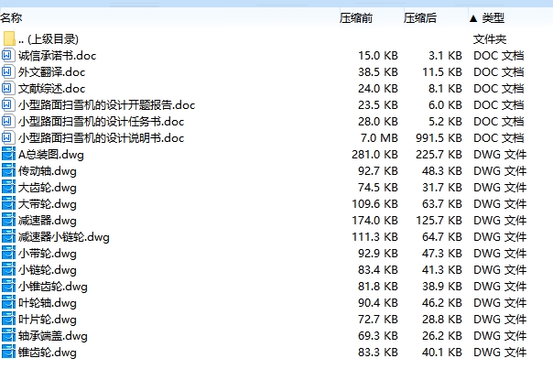Click the 38.5 KB size of 外文翻译
This screenshot has height=380, width=553.
(x=378, y=72)
